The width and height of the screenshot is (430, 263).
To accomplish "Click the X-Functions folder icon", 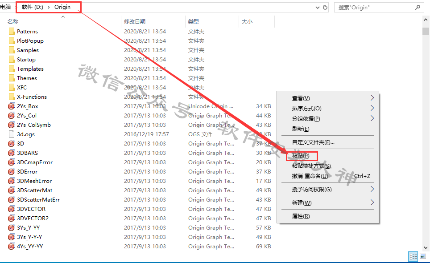I will pyautogui.click(x=12, y=97).
